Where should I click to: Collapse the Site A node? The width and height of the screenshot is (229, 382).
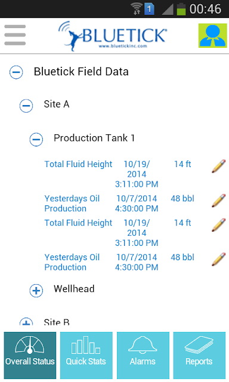coord(26,106)
